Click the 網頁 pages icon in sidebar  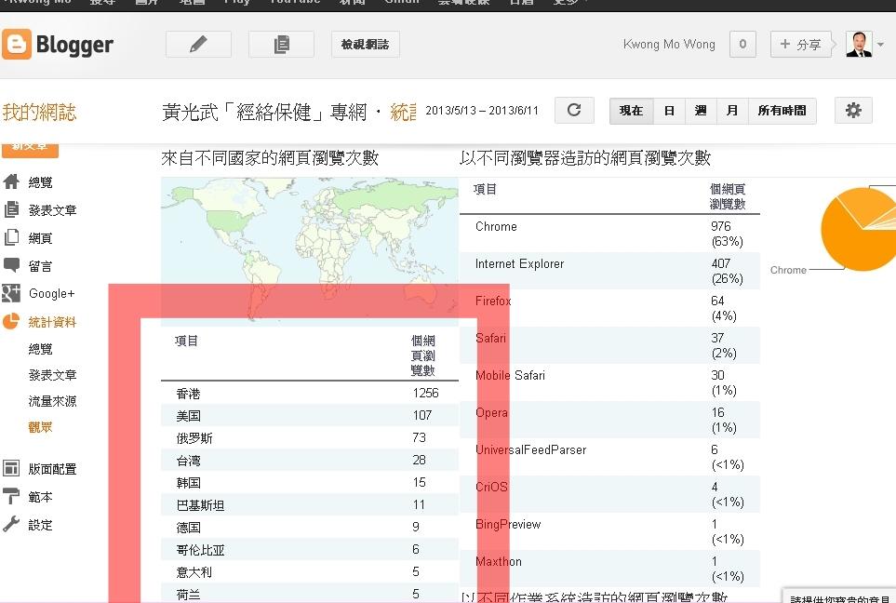click(11, 237)
